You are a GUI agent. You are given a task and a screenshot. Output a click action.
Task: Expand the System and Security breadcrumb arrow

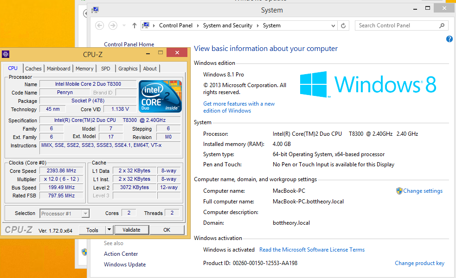(x=257, y=25)
